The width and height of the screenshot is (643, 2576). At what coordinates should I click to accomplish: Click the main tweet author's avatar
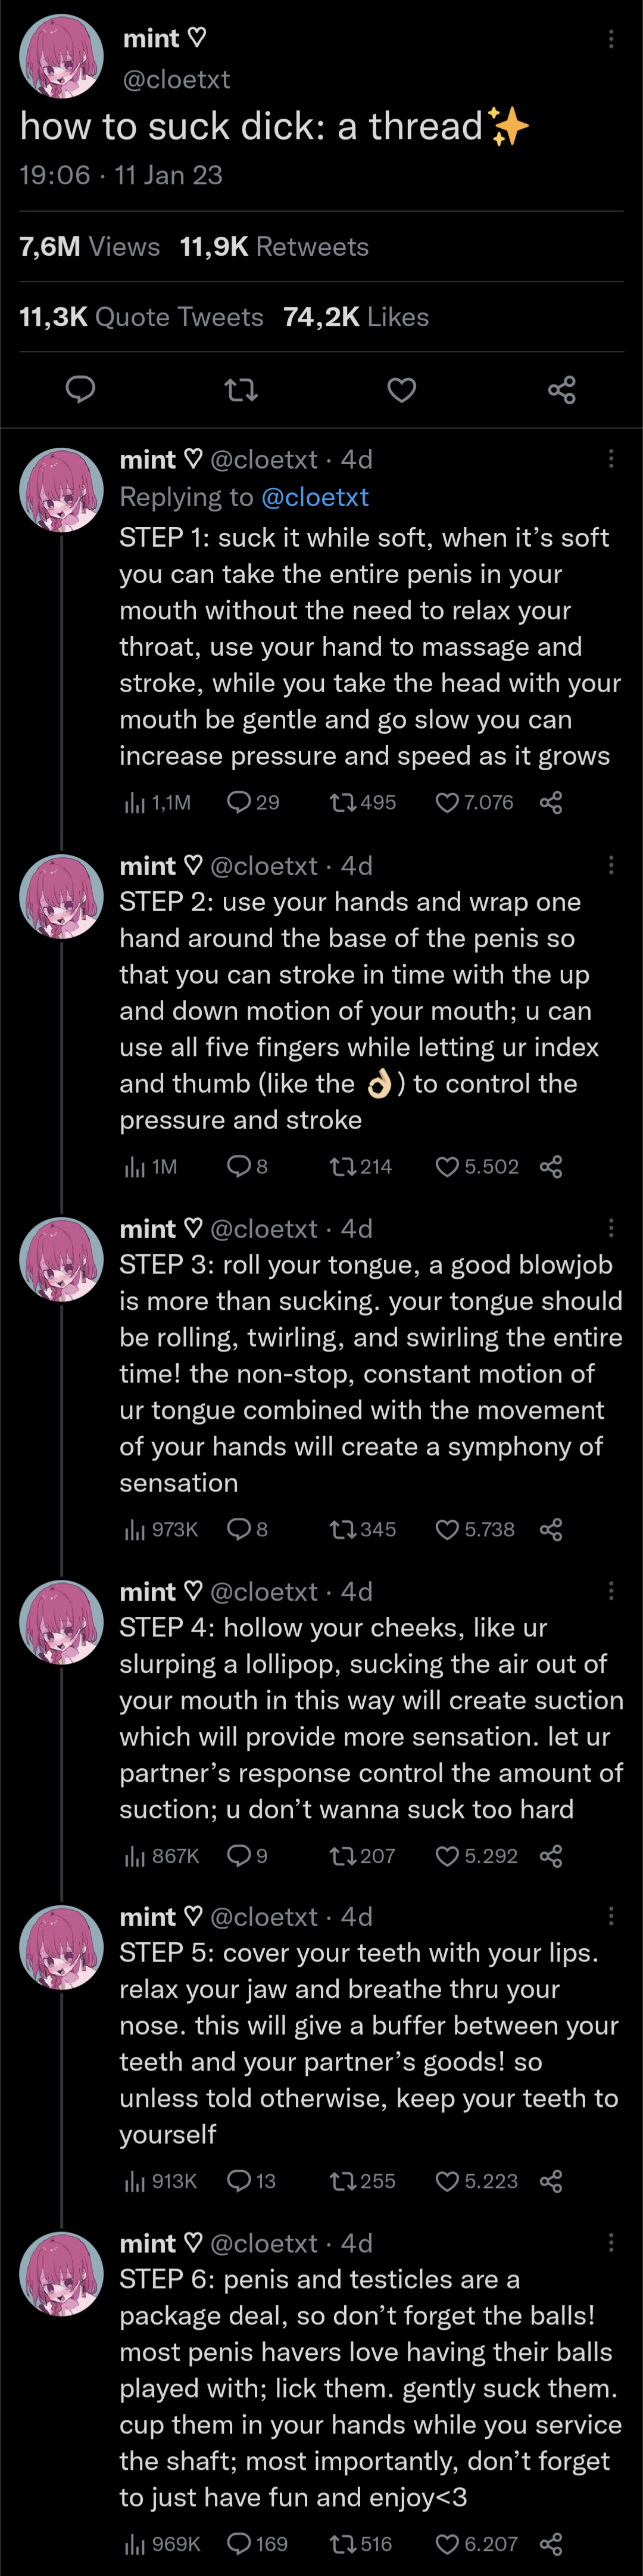point(61,57)
